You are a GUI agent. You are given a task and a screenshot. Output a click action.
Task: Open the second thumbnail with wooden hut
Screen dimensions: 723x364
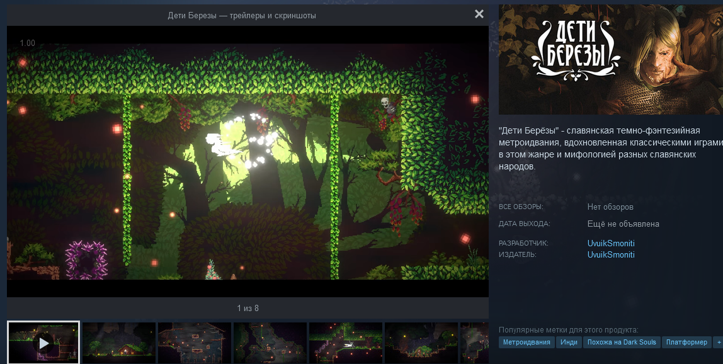tap(119, 343)
